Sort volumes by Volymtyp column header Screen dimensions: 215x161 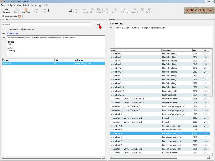click(177, 50)
